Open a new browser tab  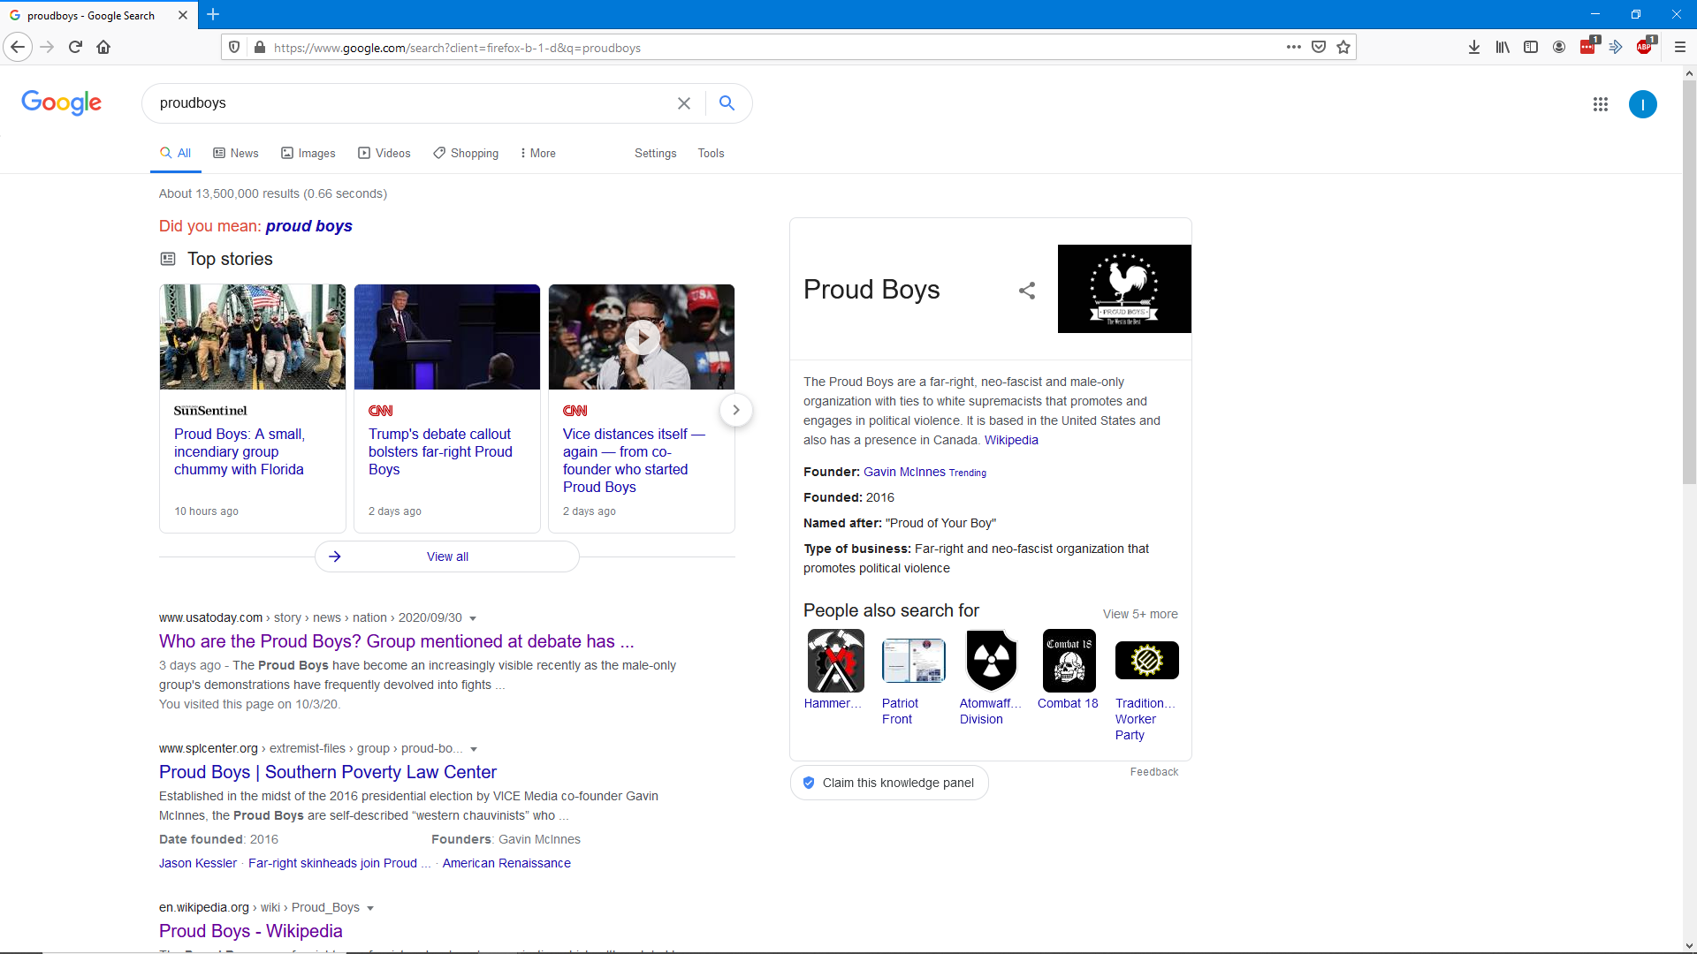pos(213,14)
